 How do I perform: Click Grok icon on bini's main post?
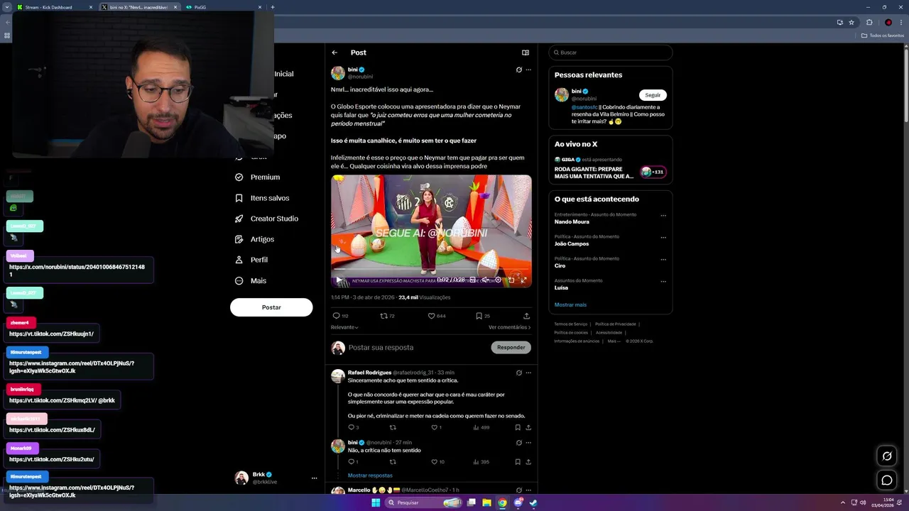pos(519,70)
